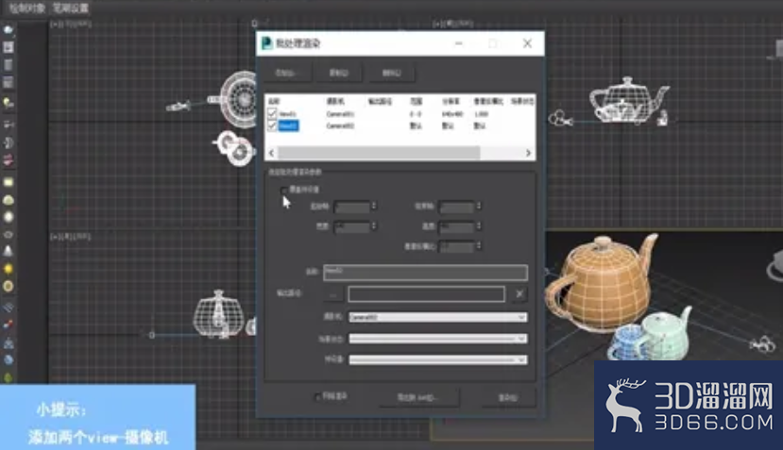Click the red stacked icon in left toolbar

9,160
